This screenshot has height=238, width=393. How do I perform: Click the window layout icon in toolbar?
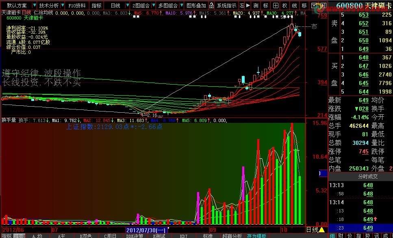coord(314,5)
